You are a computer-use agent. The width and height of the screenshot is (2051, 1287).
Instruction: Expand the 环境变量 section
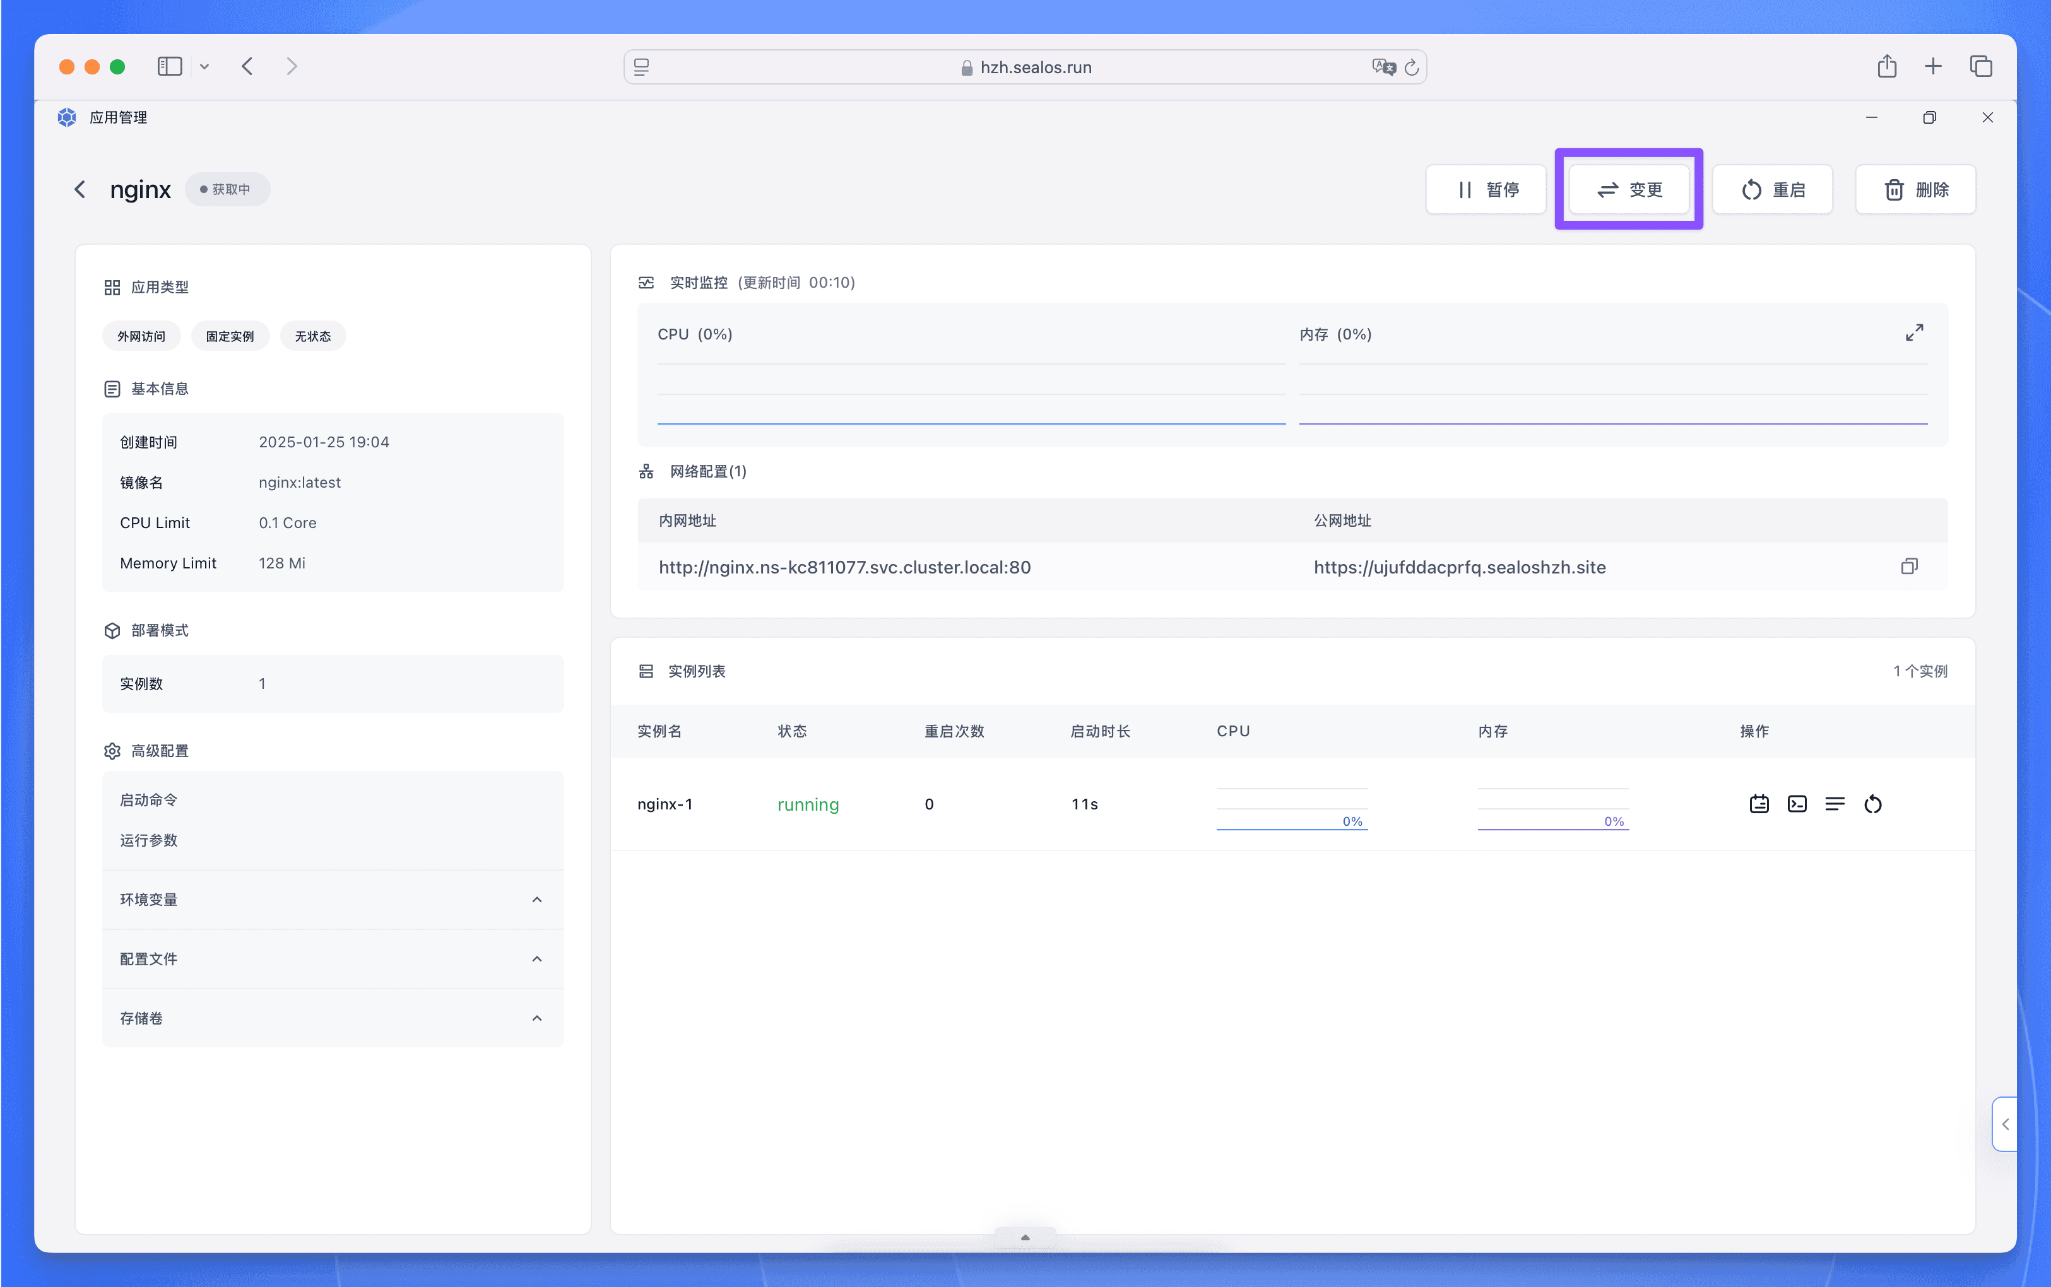pos(333,900)
